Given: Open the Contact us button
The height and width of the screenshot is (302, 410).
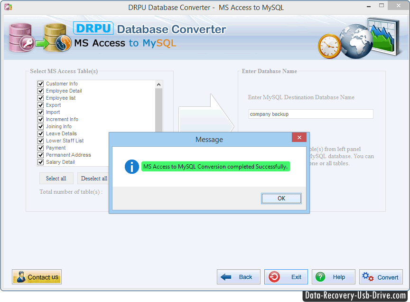Looking at the screenshot, I should click(37, 277).
